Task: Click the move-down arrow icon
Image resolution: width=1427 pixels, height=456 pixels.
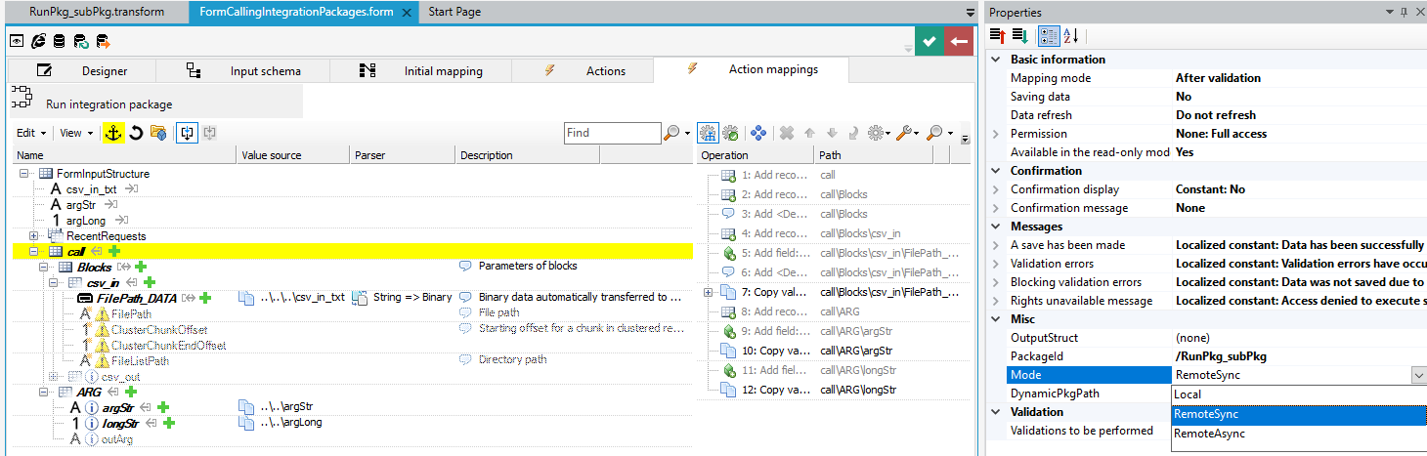Action: [x=831, y=133]
